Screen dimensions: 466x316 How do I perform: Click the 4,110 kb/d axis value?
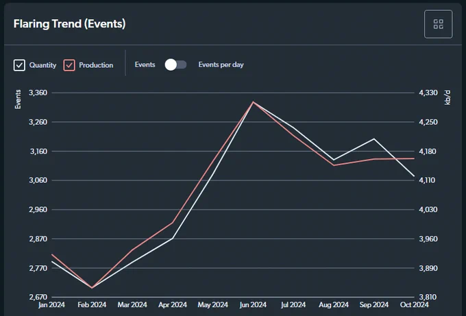(x=427, y=180)
